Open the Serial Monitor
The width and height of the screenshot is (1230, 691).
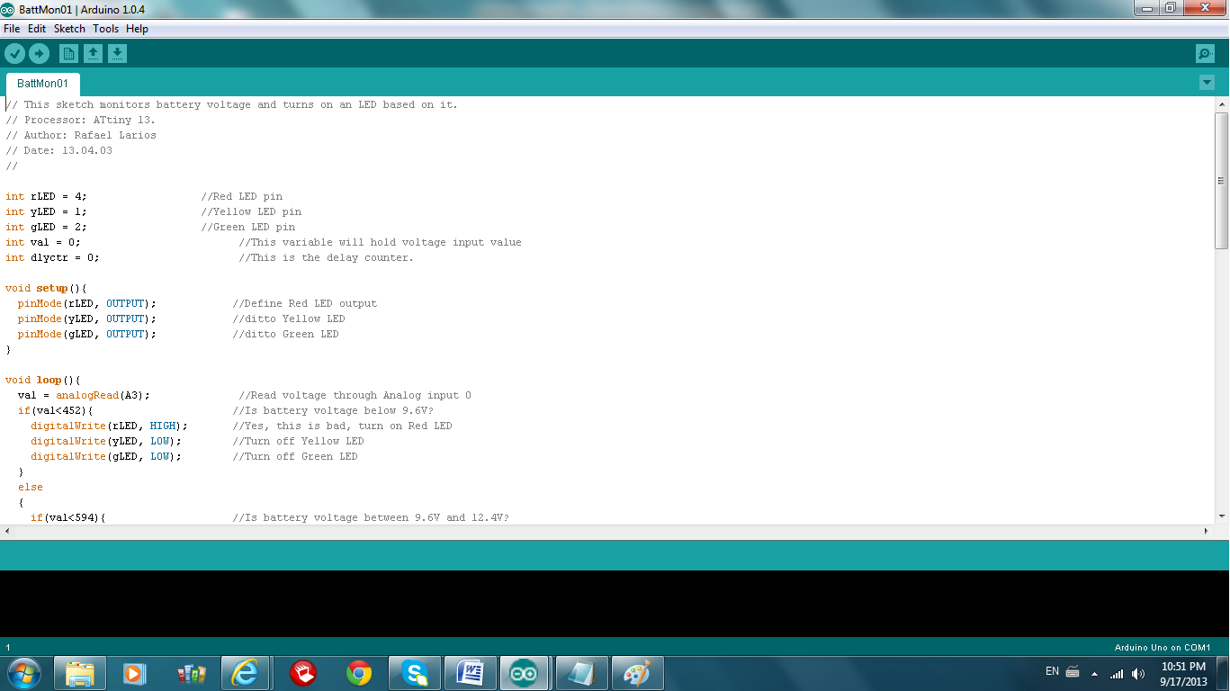click(x=1203, y=53)
